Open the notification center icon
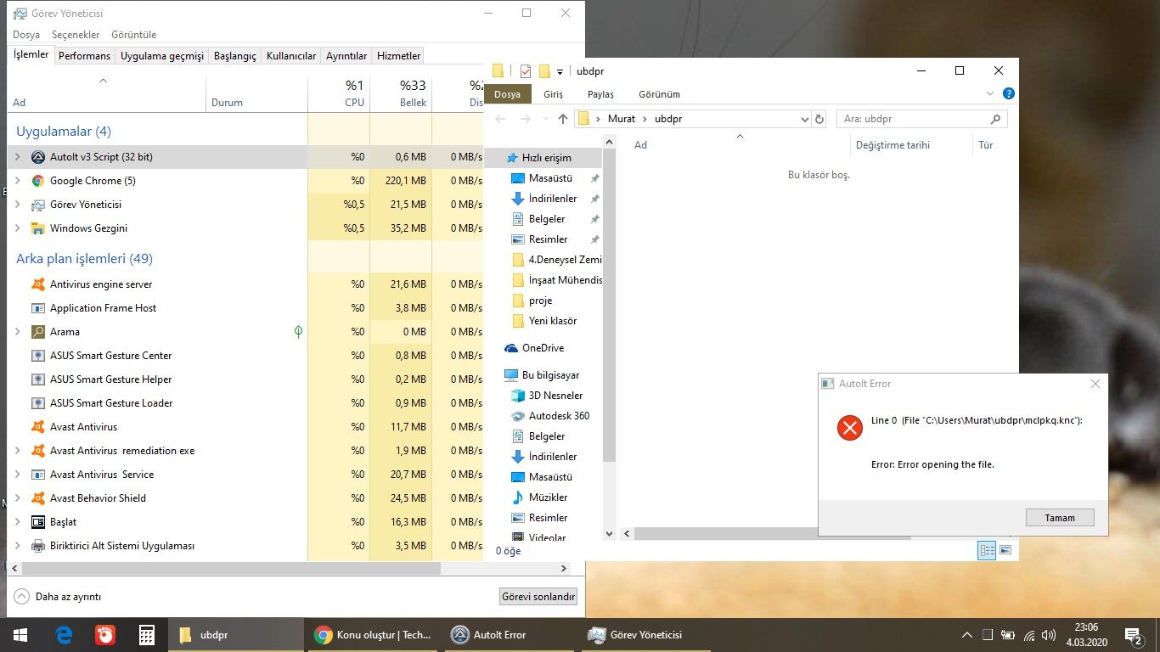 (1133, 635)
